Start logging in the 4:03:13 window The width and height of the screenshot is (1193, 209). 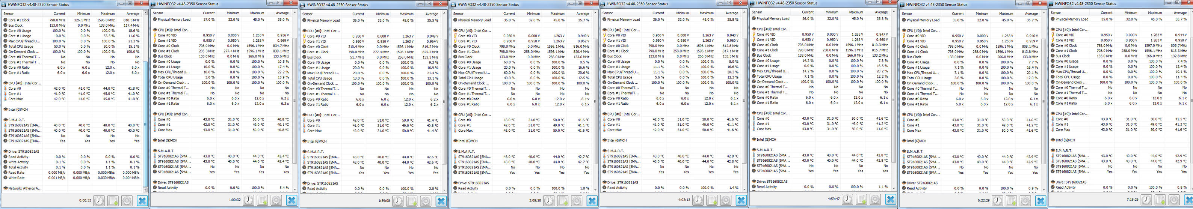click(x=712, y=200)
